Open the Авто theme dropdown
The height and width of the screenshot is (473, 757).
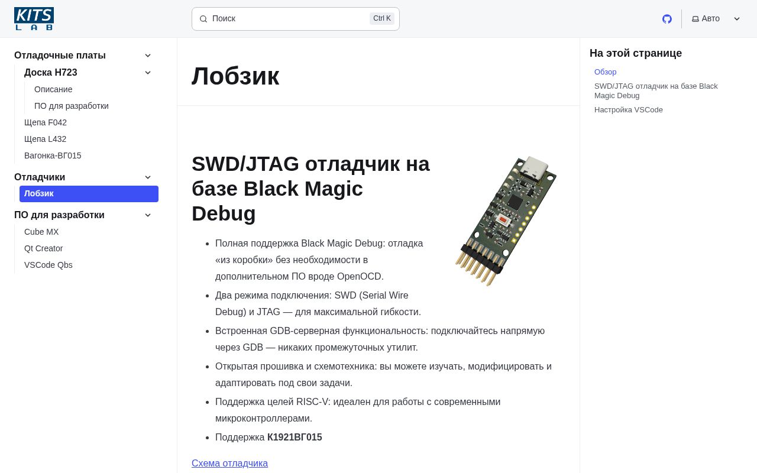click(716, 19)
